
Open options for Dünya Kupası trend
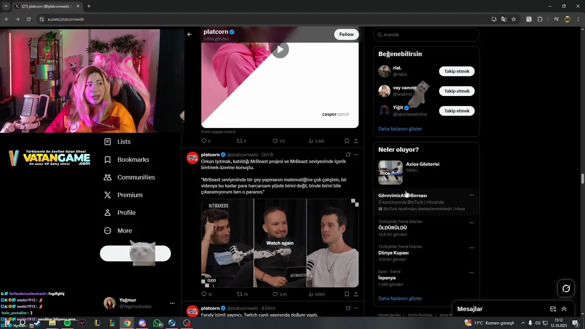click(x=472, y=248)
